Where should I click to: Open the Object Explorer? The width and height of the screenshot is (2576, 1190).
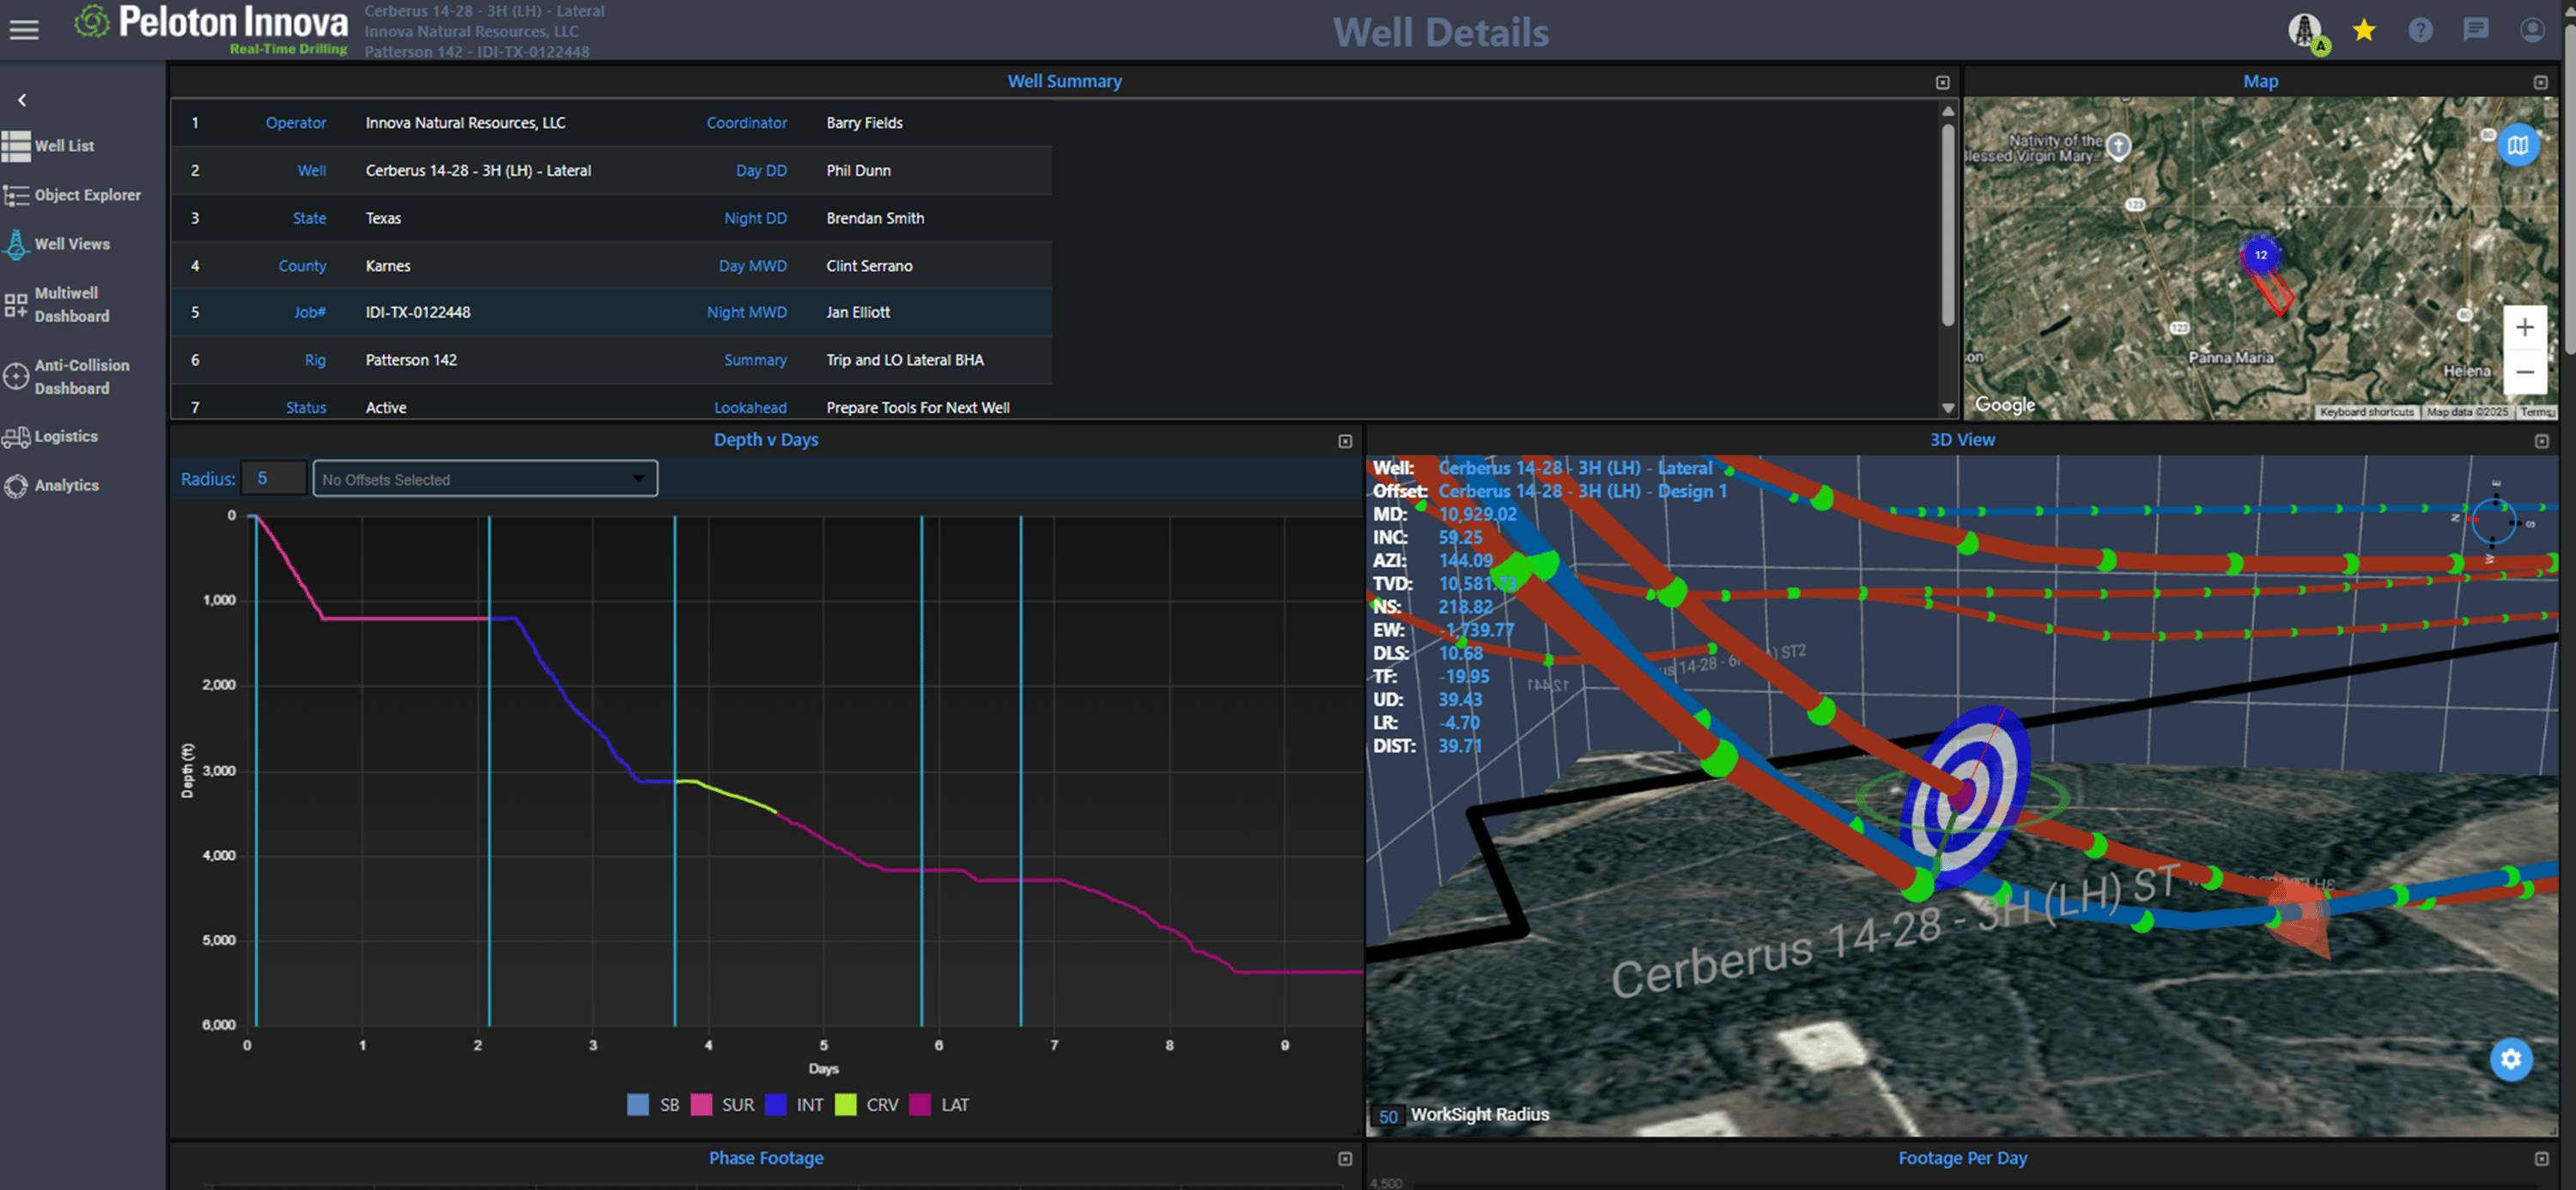point(86,195)
